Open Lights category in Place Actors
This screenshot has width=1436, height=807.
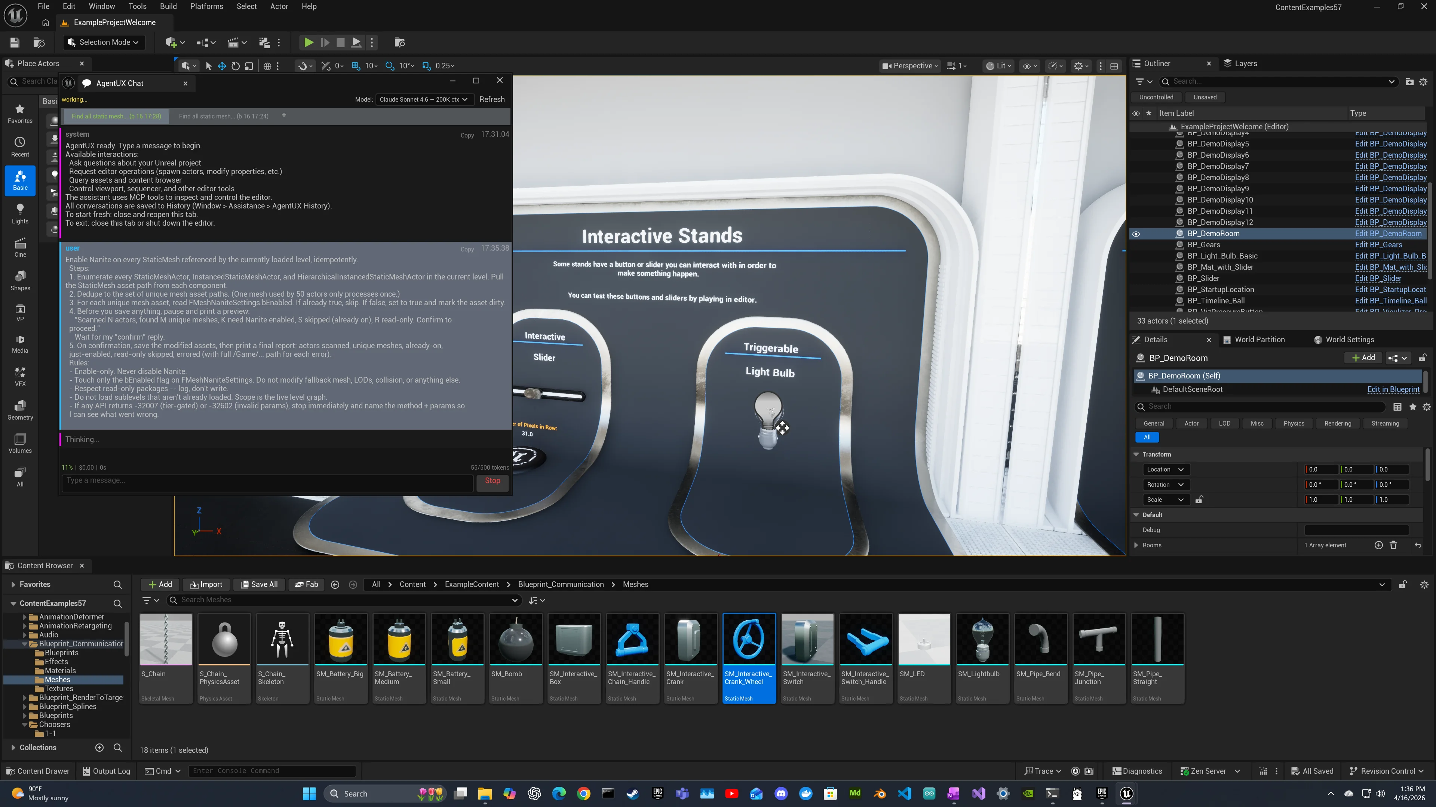click(x=20, y=214)
